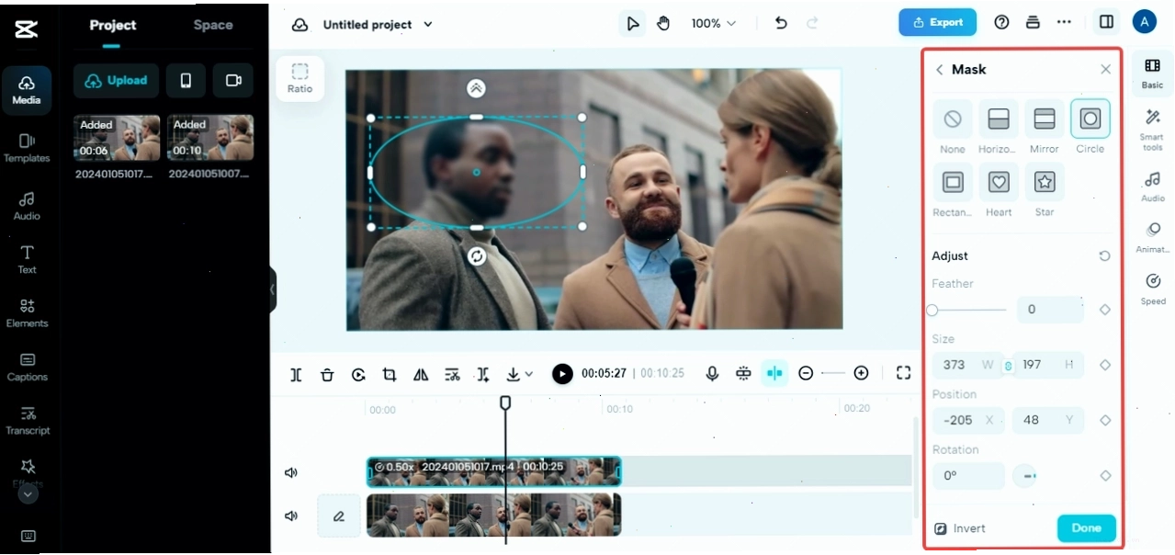
Task: Delete selected clip with trash icon
Action: 327,374
